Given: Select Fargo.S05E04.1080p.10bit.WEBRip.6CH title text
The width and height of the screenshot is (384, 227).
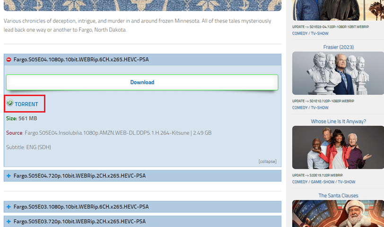Looking at the screenshot, I should click(81, 59).
